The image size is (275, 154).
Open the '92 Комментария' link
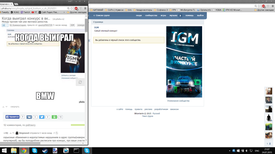pos(18,25)
